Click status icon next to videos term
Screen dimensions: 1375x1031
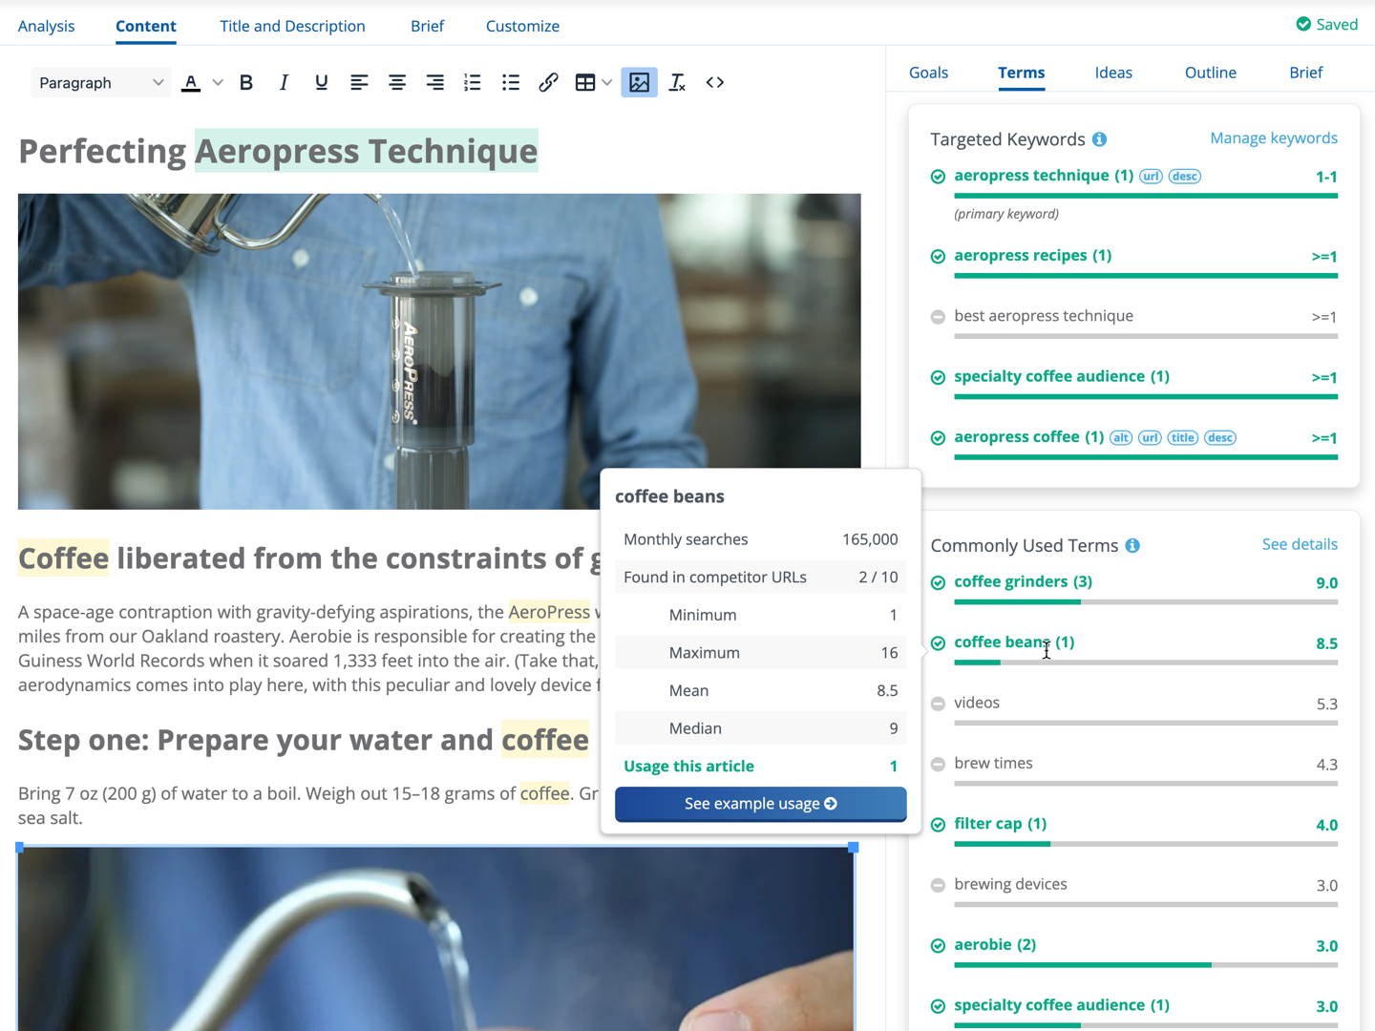coord(938,704)
